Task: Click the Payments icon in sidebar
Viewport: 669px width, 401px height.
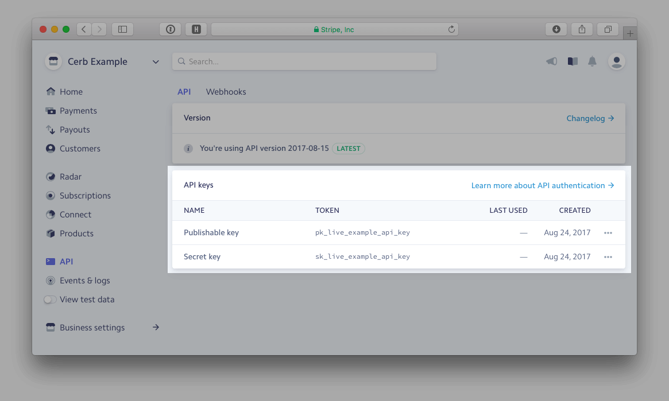Action: (51, 111)
